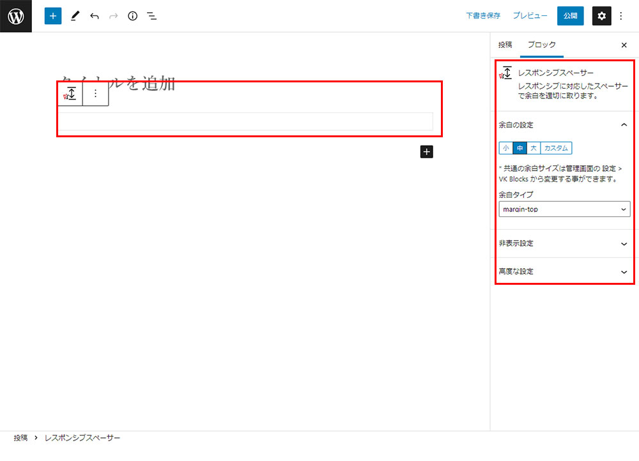
Task: Open block toolbar more options
Action: point(96,94)
